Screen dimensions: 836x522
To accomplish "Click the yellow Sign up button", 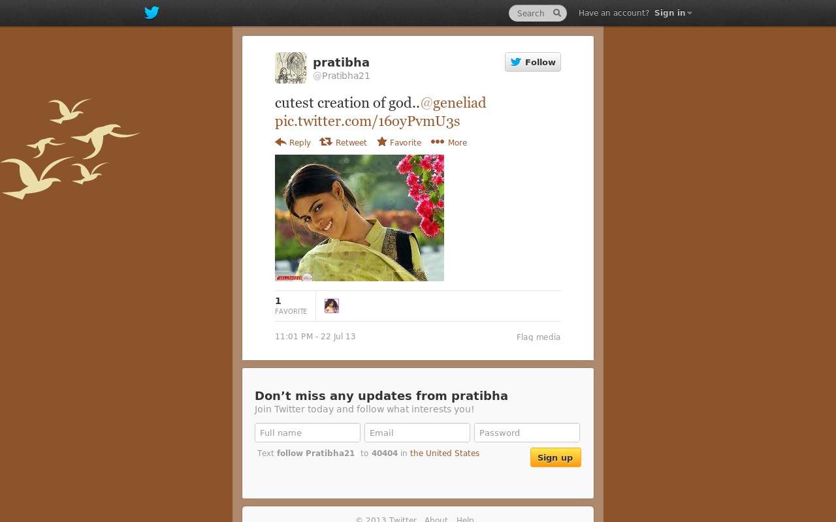I will (x=556, y=457).
